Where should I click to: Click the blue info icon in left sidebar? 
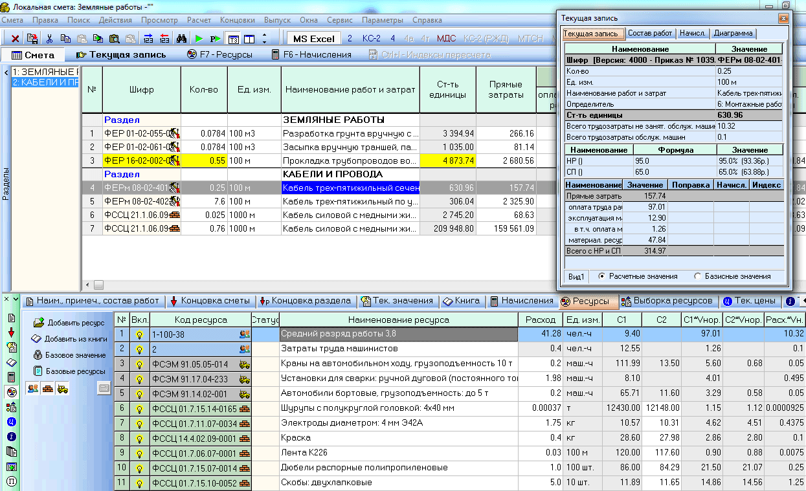(11, 437)
